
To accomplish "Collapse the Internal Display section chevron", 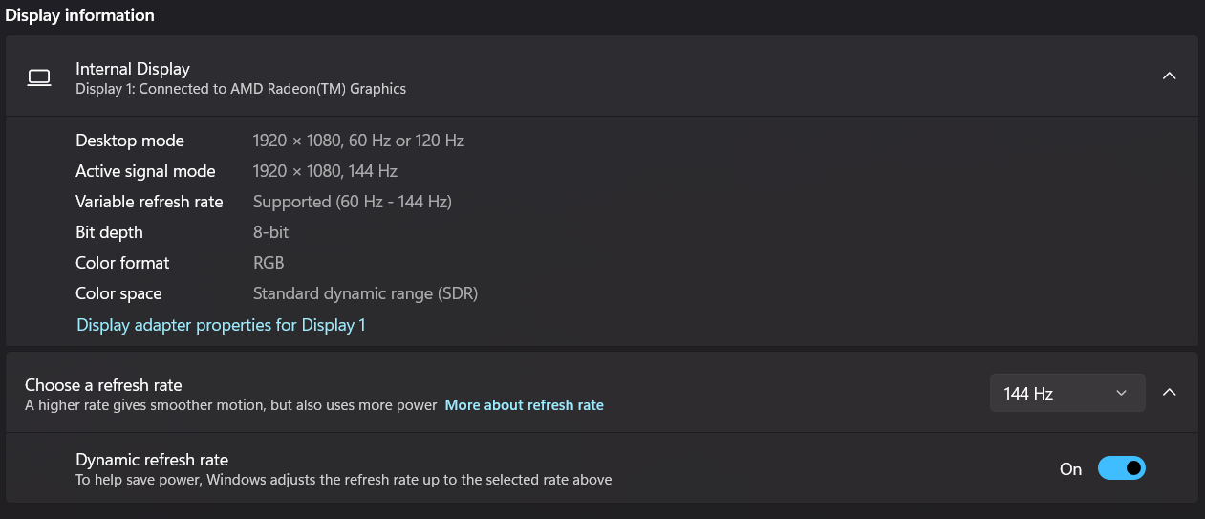I will pos(1169,76).
